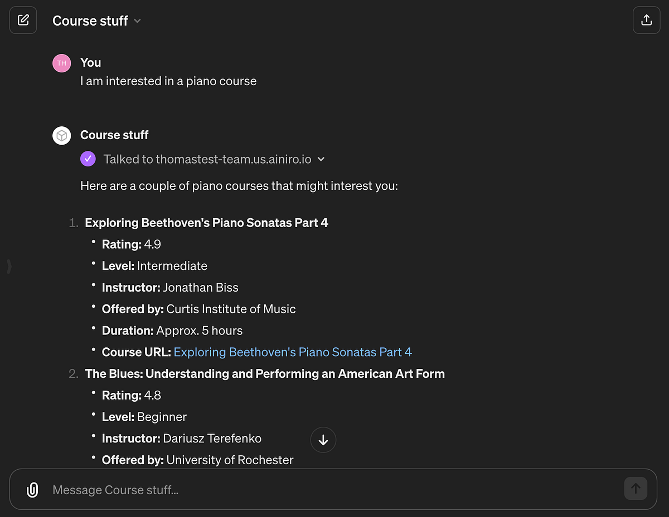Click the pink TH user avatar

click(x=62, y=63)
